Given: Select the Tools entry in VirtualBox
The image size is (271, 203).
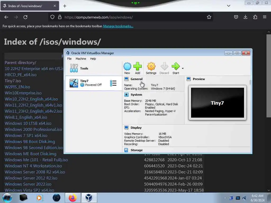Looking at the screenshot, I should (x=94, y=68).
